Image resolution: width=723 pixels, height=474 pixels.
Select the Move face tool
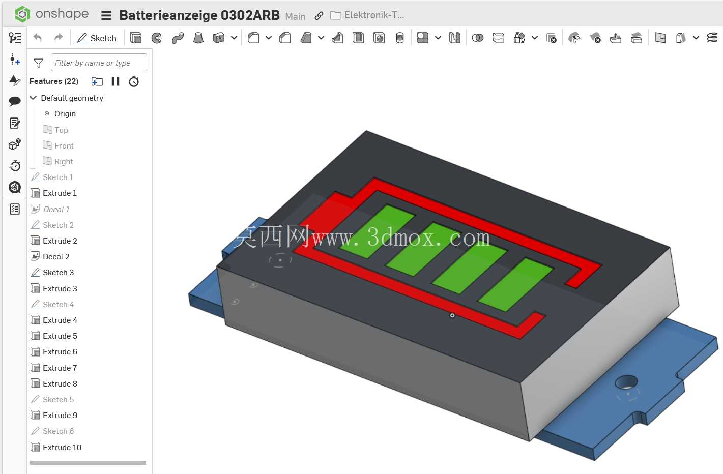(x=616, y=38)
